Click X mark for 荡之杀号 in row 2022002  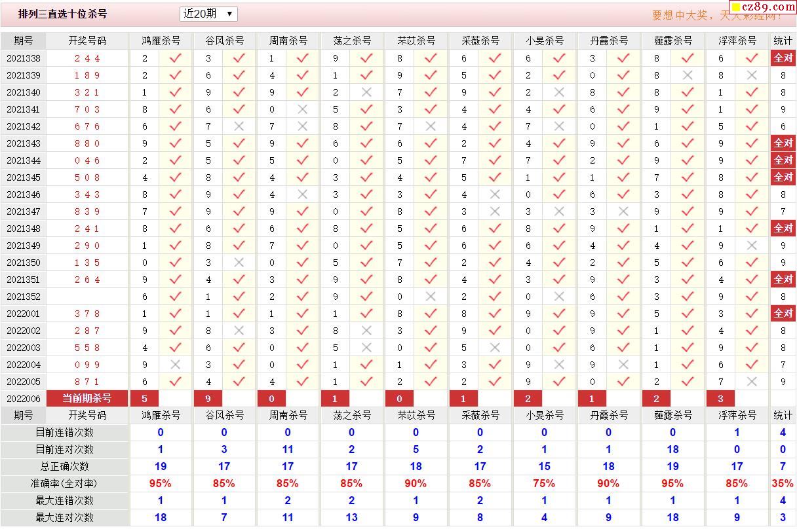(366, 331)
